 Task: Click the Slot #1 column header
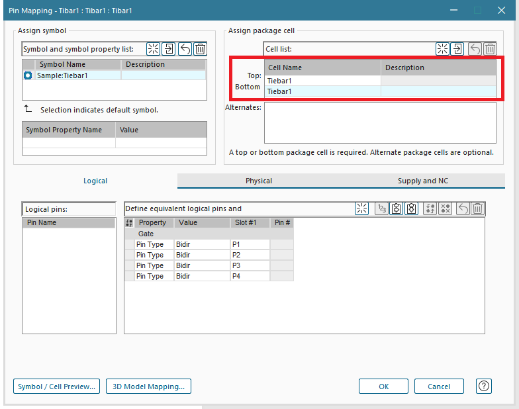coord(250,222)
